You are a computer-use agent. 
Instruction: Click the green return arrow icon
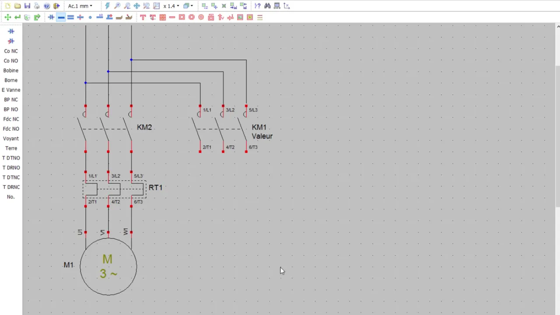click(17, 17)
